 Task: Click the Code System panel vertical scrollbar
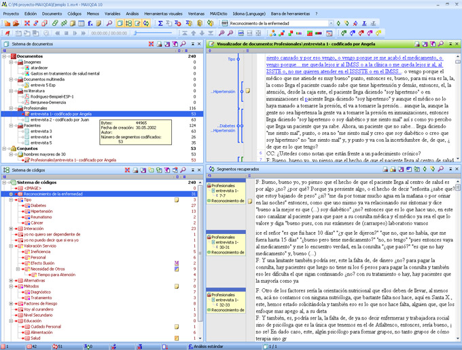(200, 260)
